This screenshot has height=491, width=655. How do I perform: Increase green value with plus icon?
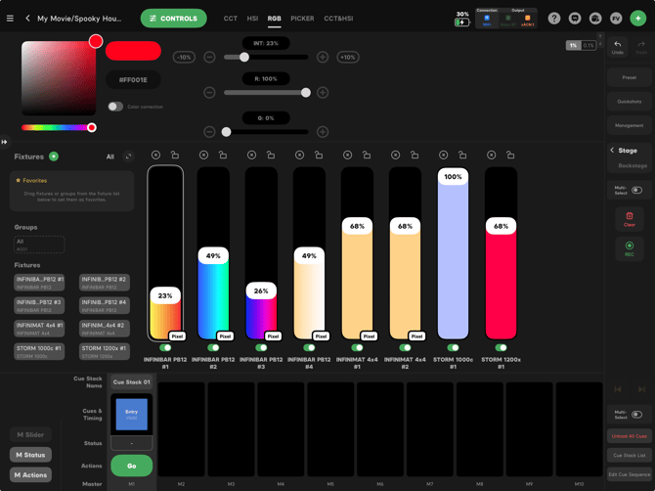pyautogui.click(x=323, y=132)
